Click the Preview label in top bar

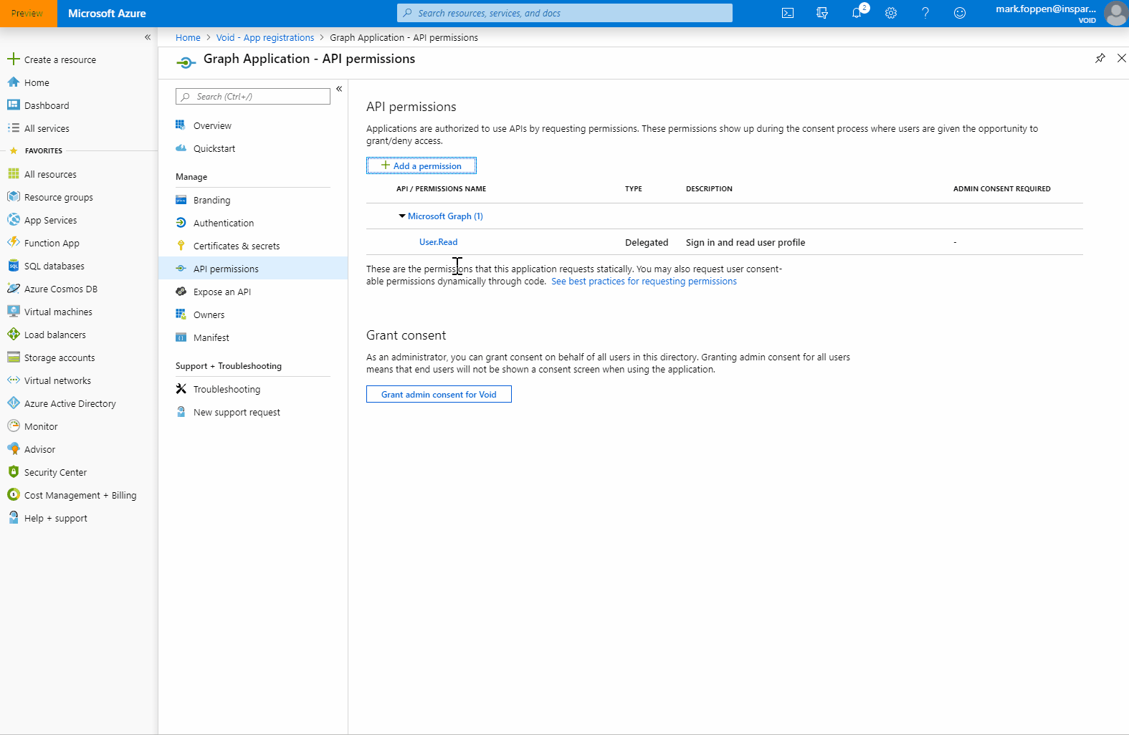pyautogui.click(x=28, y=13)
